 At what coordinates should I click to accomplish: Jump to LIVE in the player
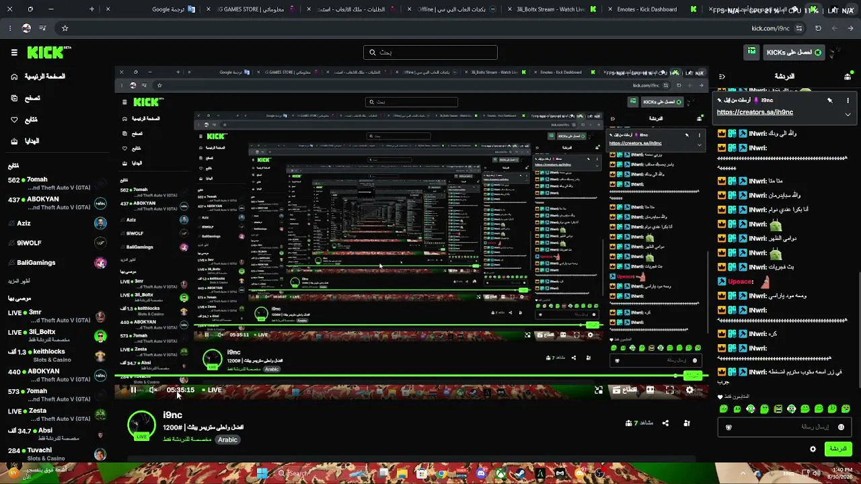(212, 390)
